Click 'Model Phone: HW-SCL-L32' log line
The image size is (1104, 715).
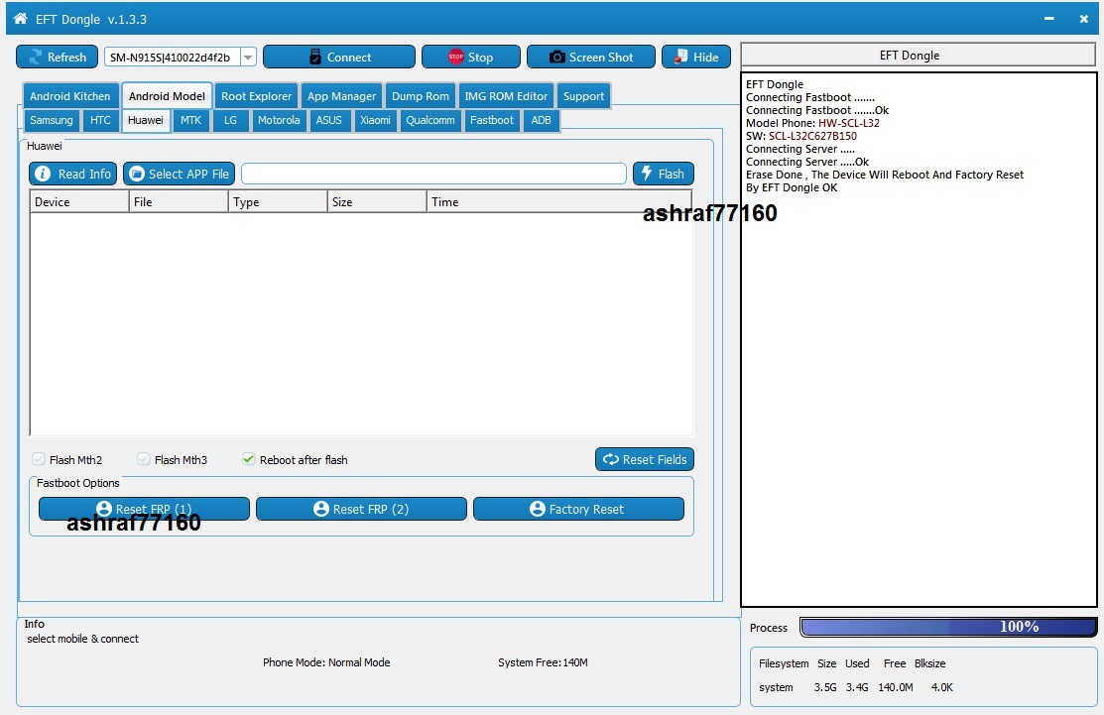(812, 123)
